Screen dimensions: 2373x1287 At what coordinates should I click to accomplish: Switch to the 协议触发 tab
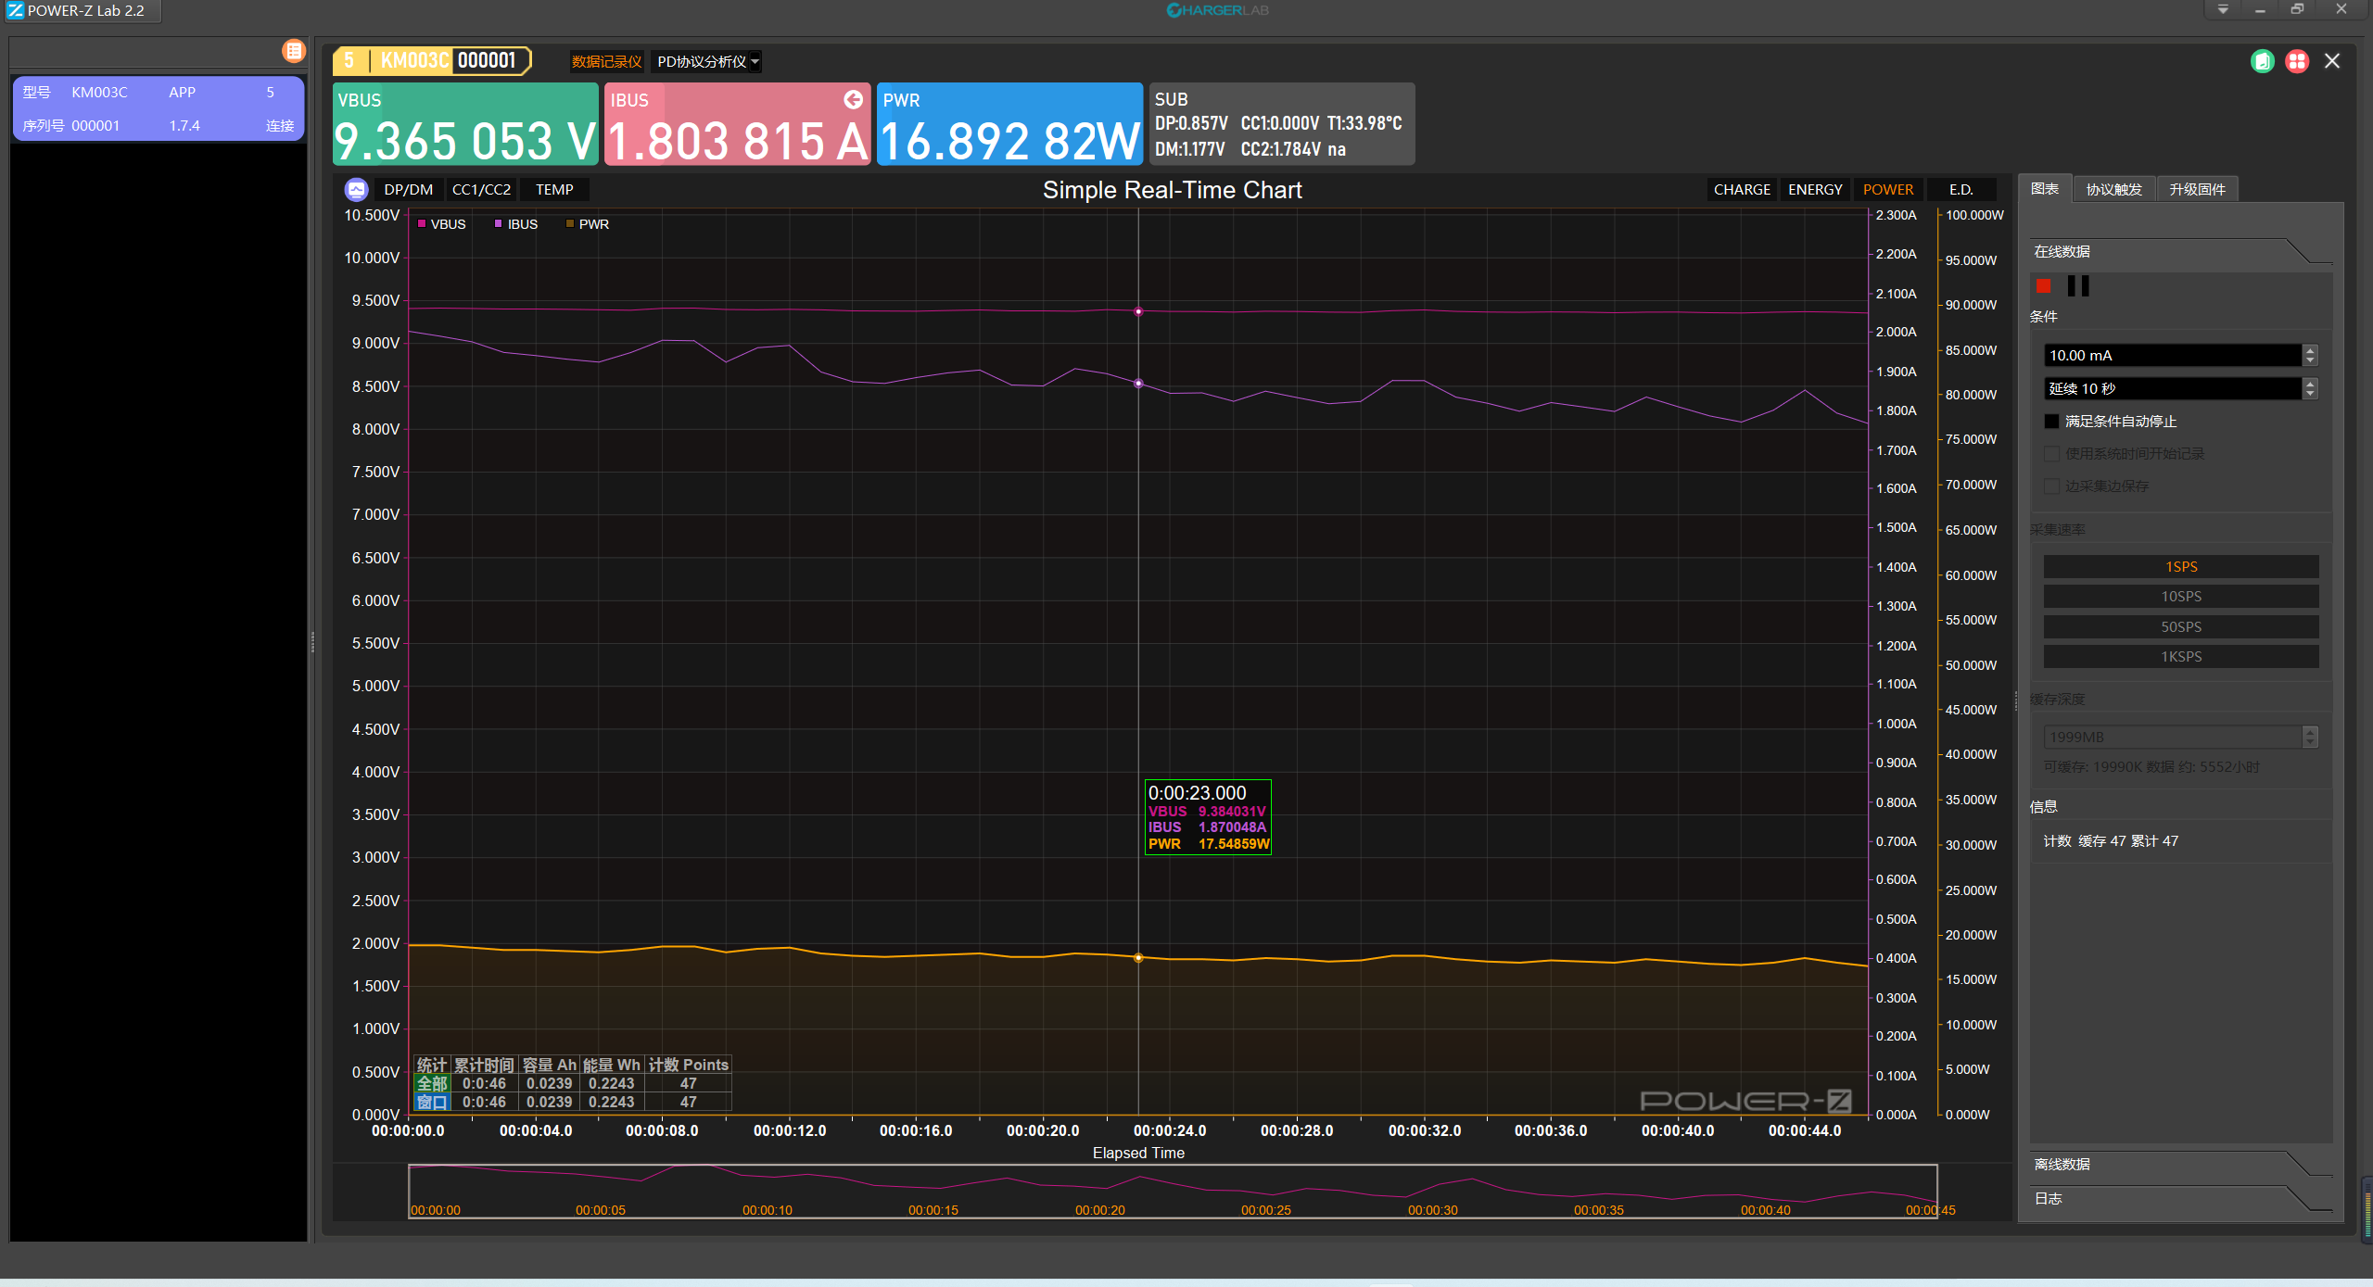click(2113, 189)
